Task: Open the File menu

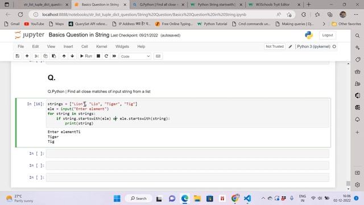Action: [x=20, y=47]
